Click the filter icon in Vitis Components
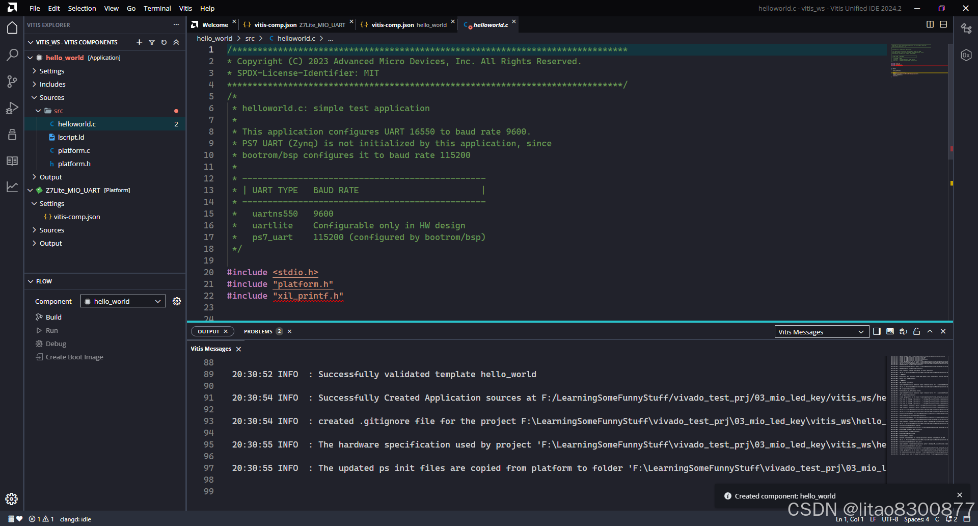Screen dimensions: 978x526 (152, 42)
